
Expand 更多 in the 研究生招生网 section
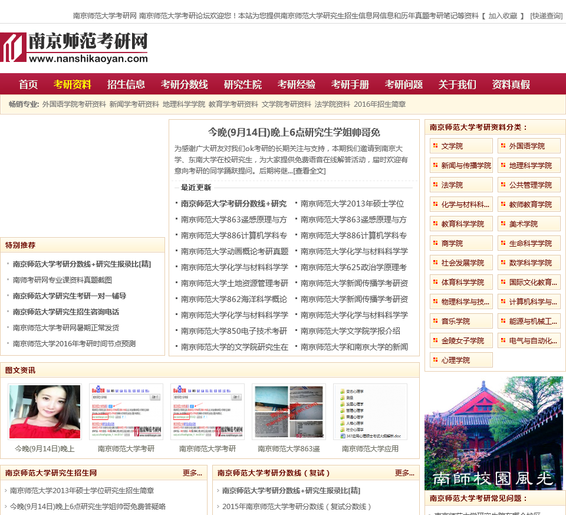[x=192, y=473]
